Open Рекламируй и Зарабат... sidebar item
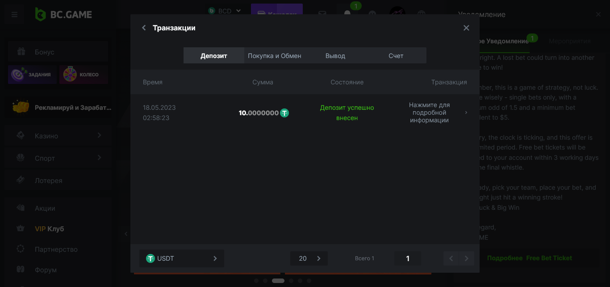The width and height of the screenshot is (610, 287). 58,108
